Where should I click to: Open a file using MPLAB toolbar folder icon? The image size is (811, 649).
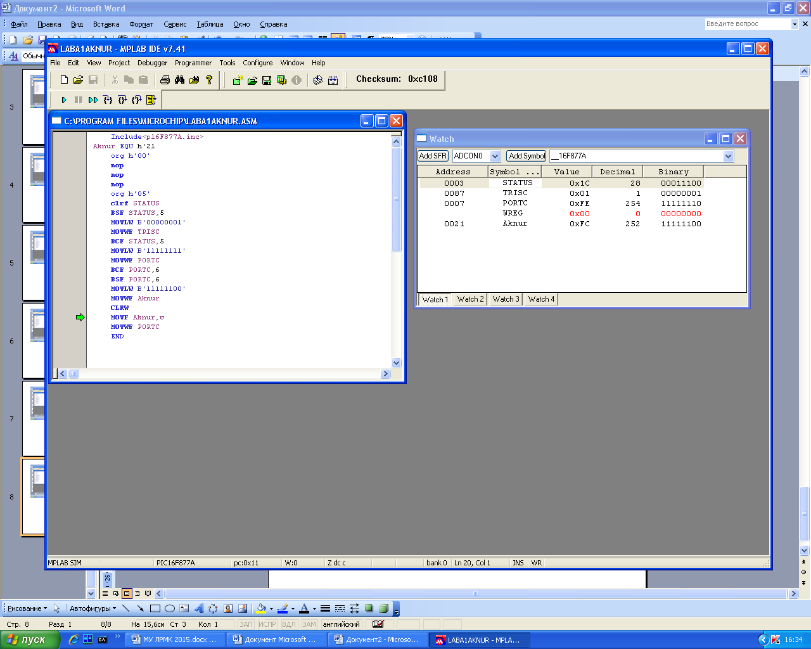78,80
